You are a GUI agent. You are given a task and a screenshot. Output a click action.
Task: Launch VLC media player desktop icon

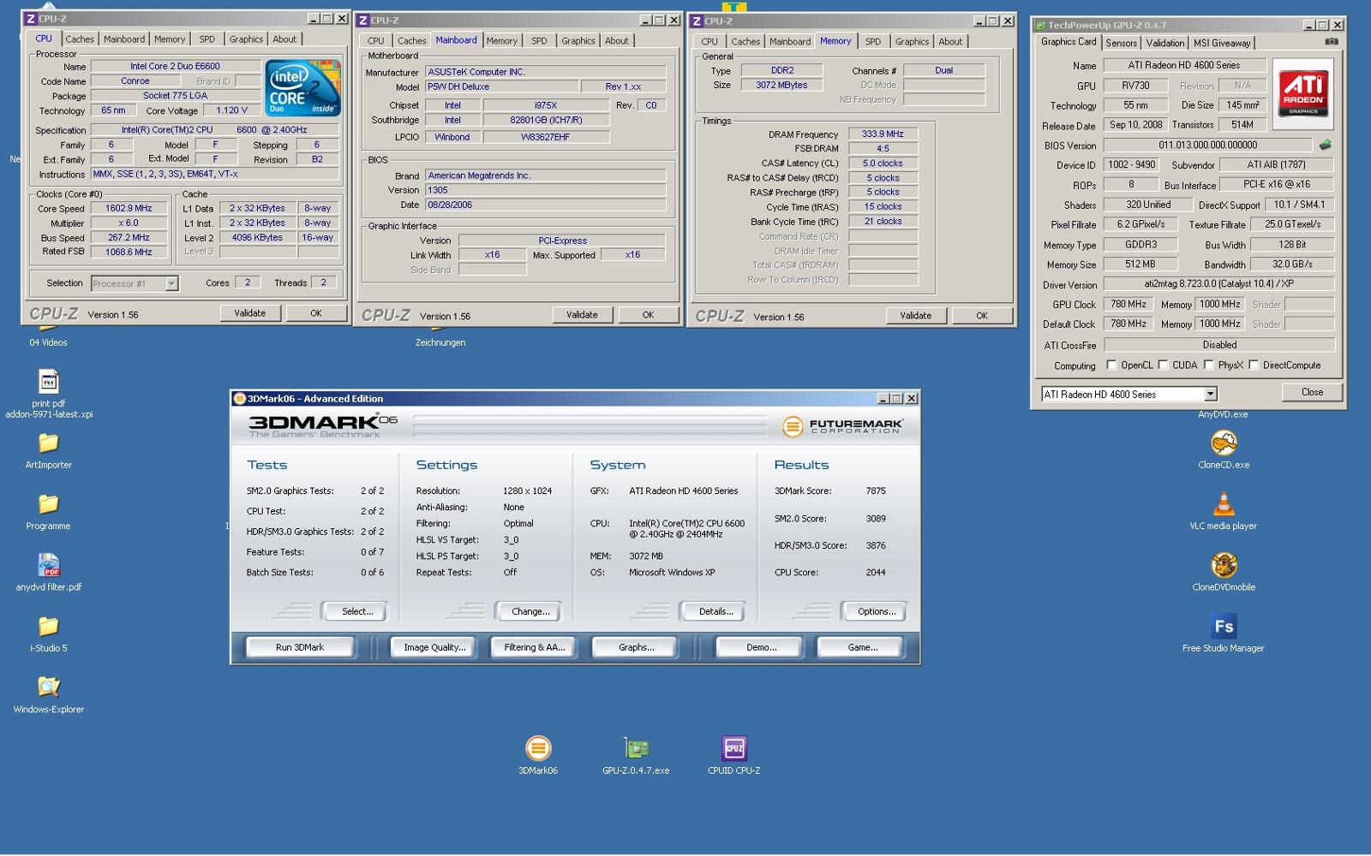(x=1224, y=503)
